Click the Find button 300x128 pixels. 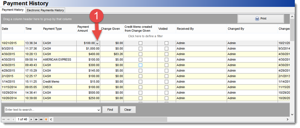tap(110, 110)
